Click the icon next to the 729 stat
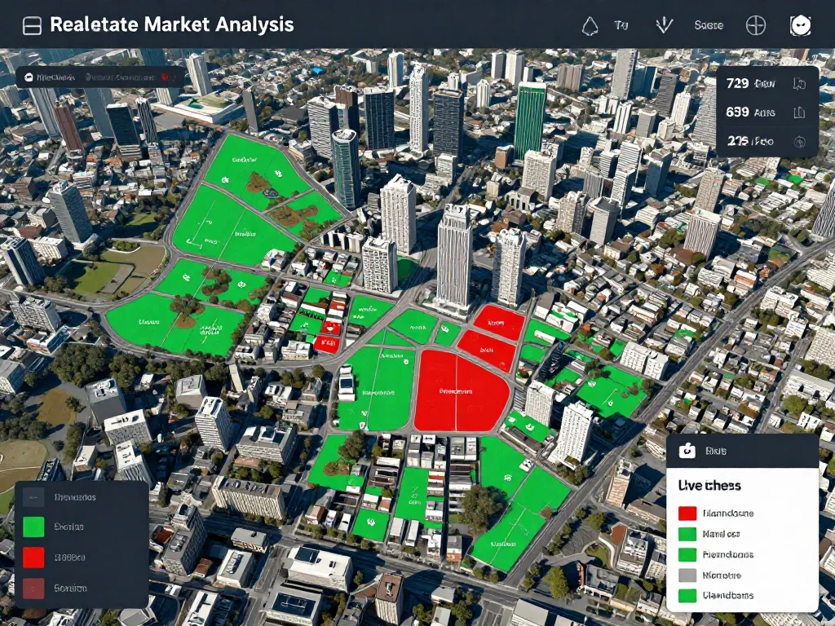Screen dimensions: 835x626 pos(799,83)
